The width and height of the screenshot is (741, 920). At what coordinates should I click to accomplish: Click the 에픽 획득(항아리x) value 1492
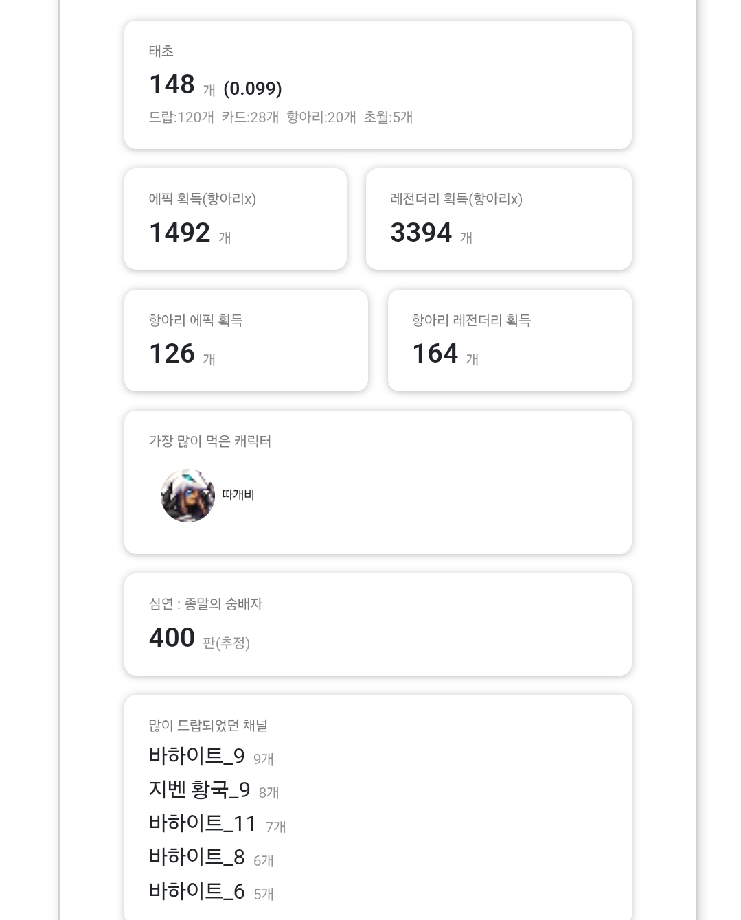(x=180, y=233)
